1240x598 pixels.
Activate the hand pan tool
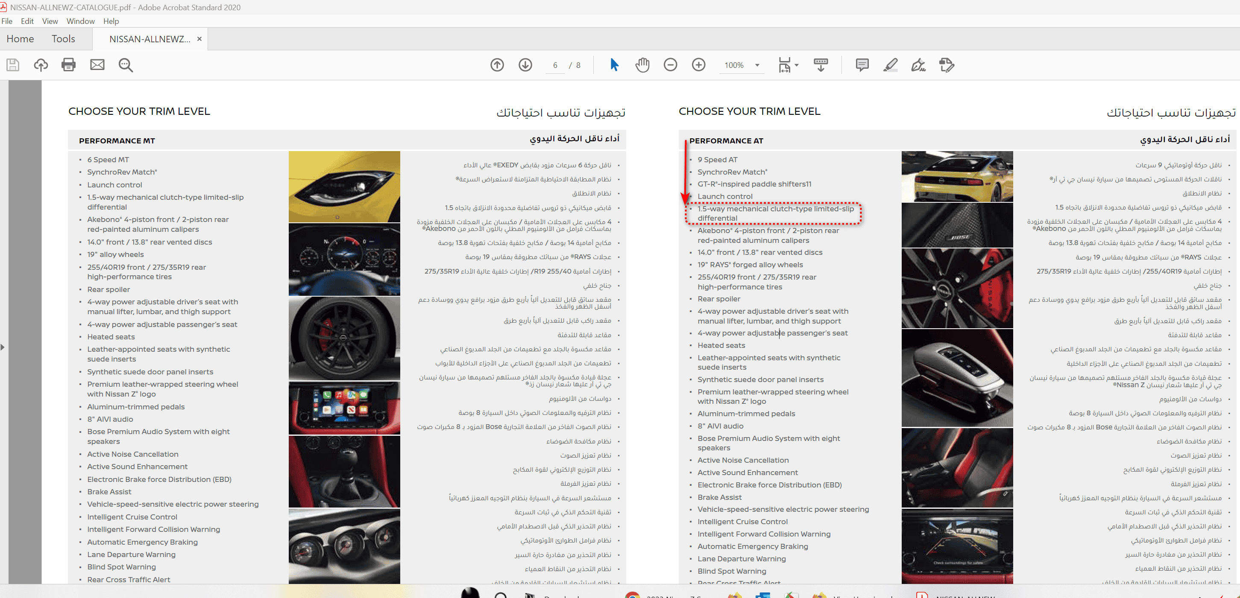point(642,64)
